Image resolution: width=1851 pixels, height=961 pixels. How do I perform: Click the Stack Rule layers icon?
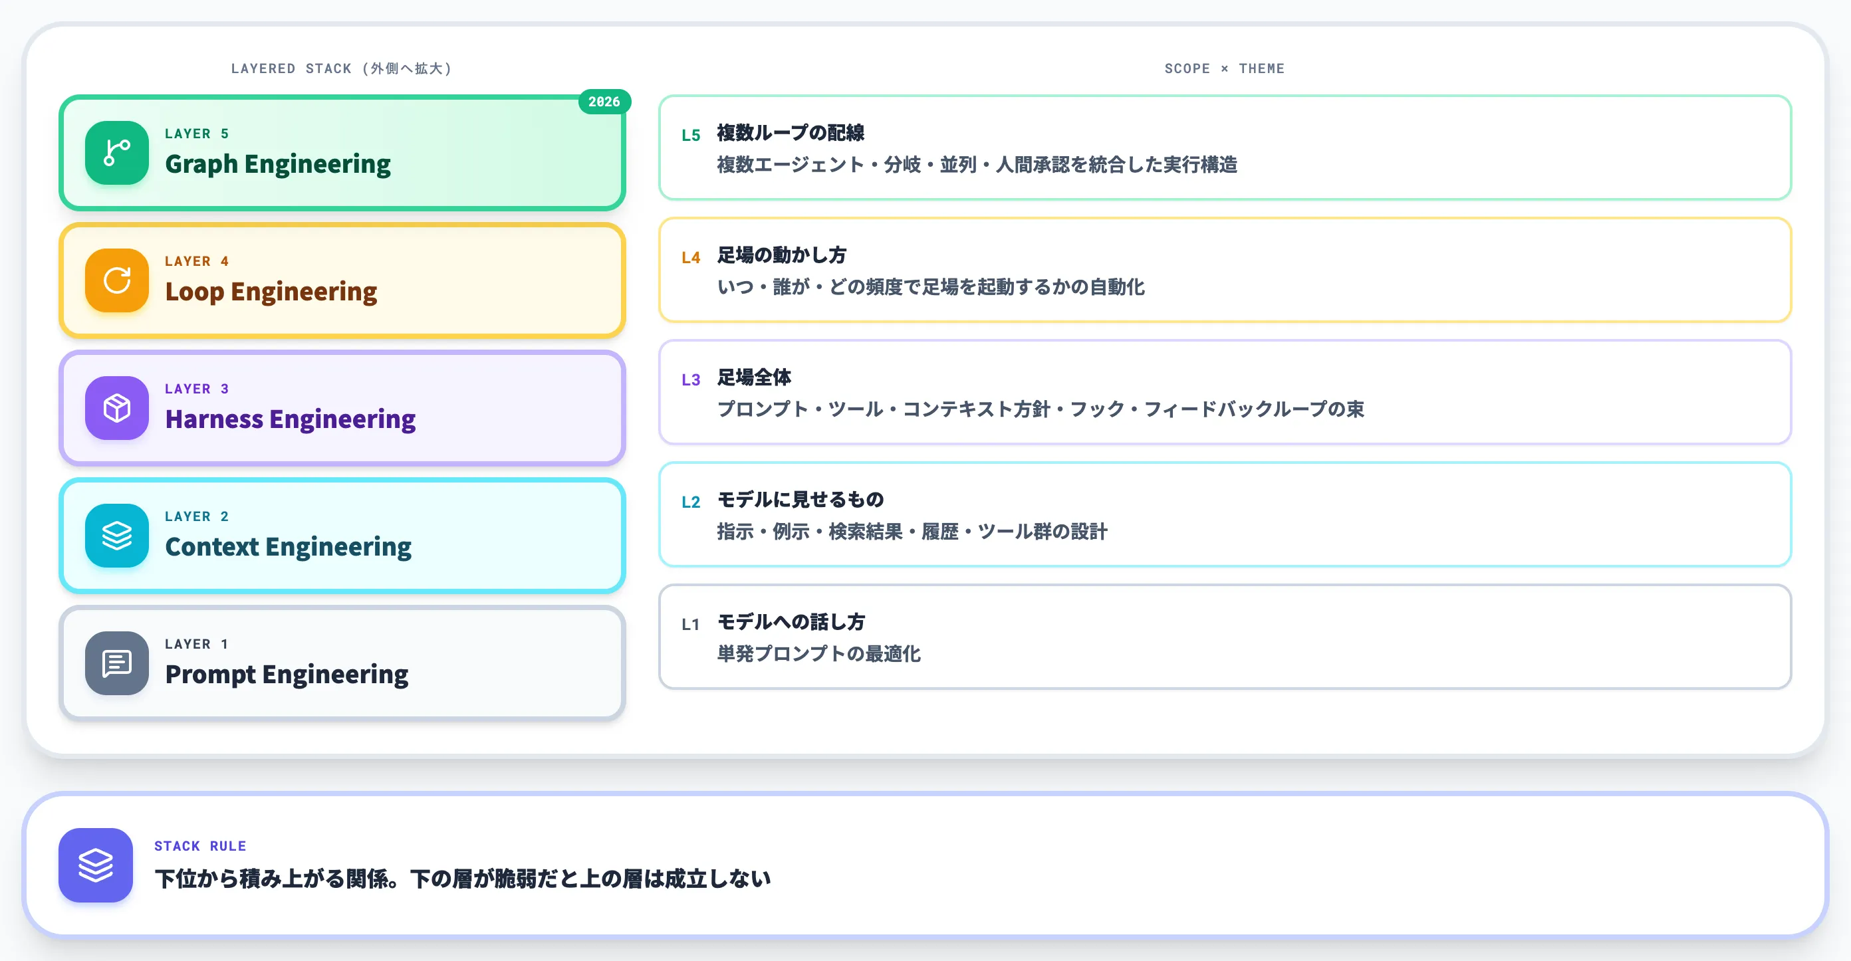pos(96,865)
